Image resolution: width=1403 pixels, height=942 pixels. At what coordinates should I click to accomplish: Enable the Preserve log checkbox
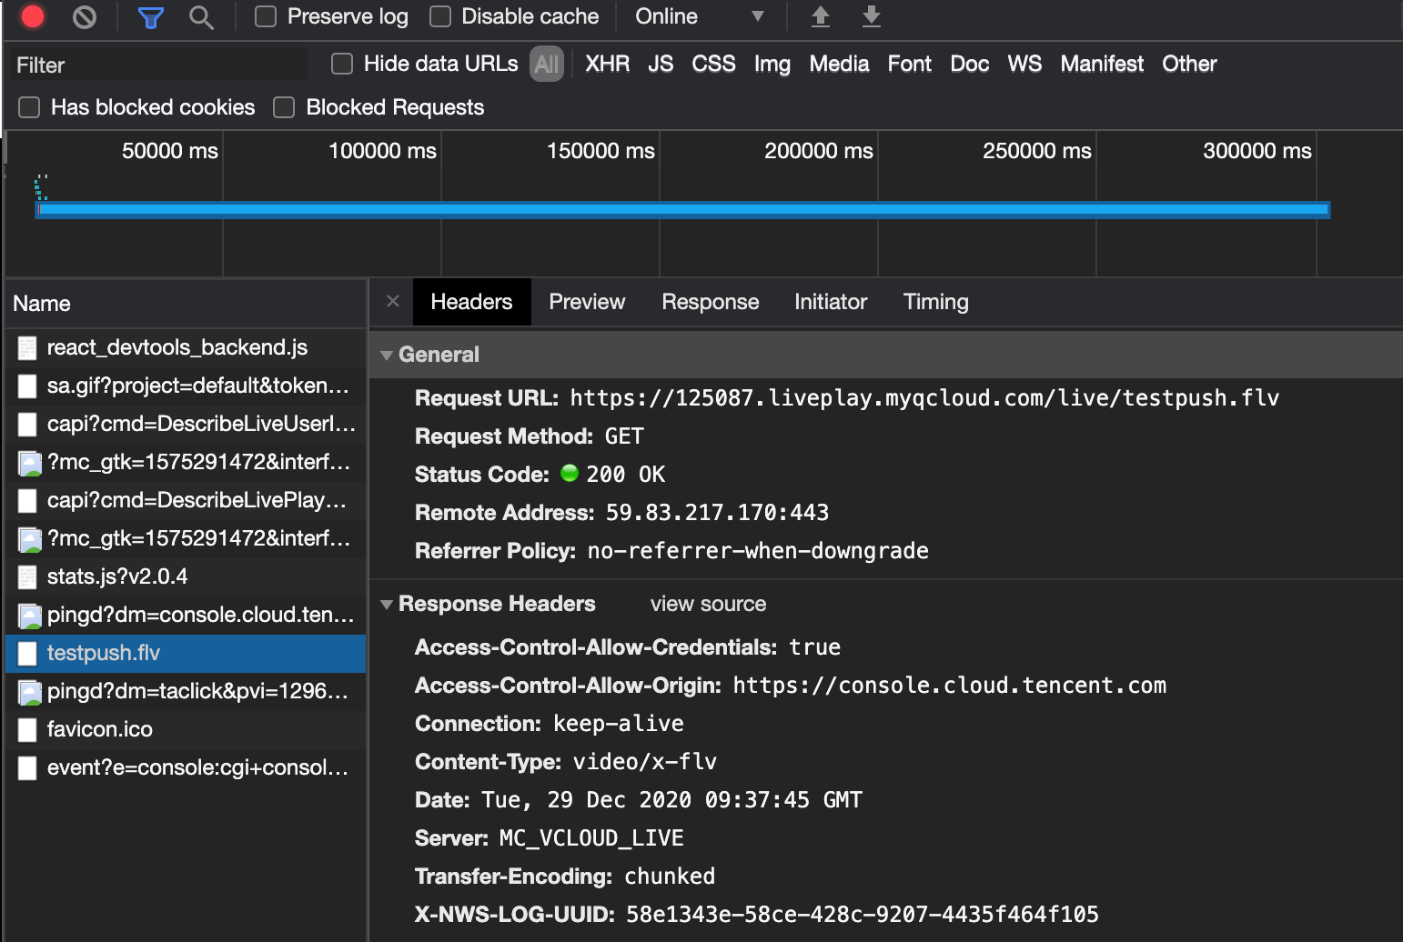(266, 16)
